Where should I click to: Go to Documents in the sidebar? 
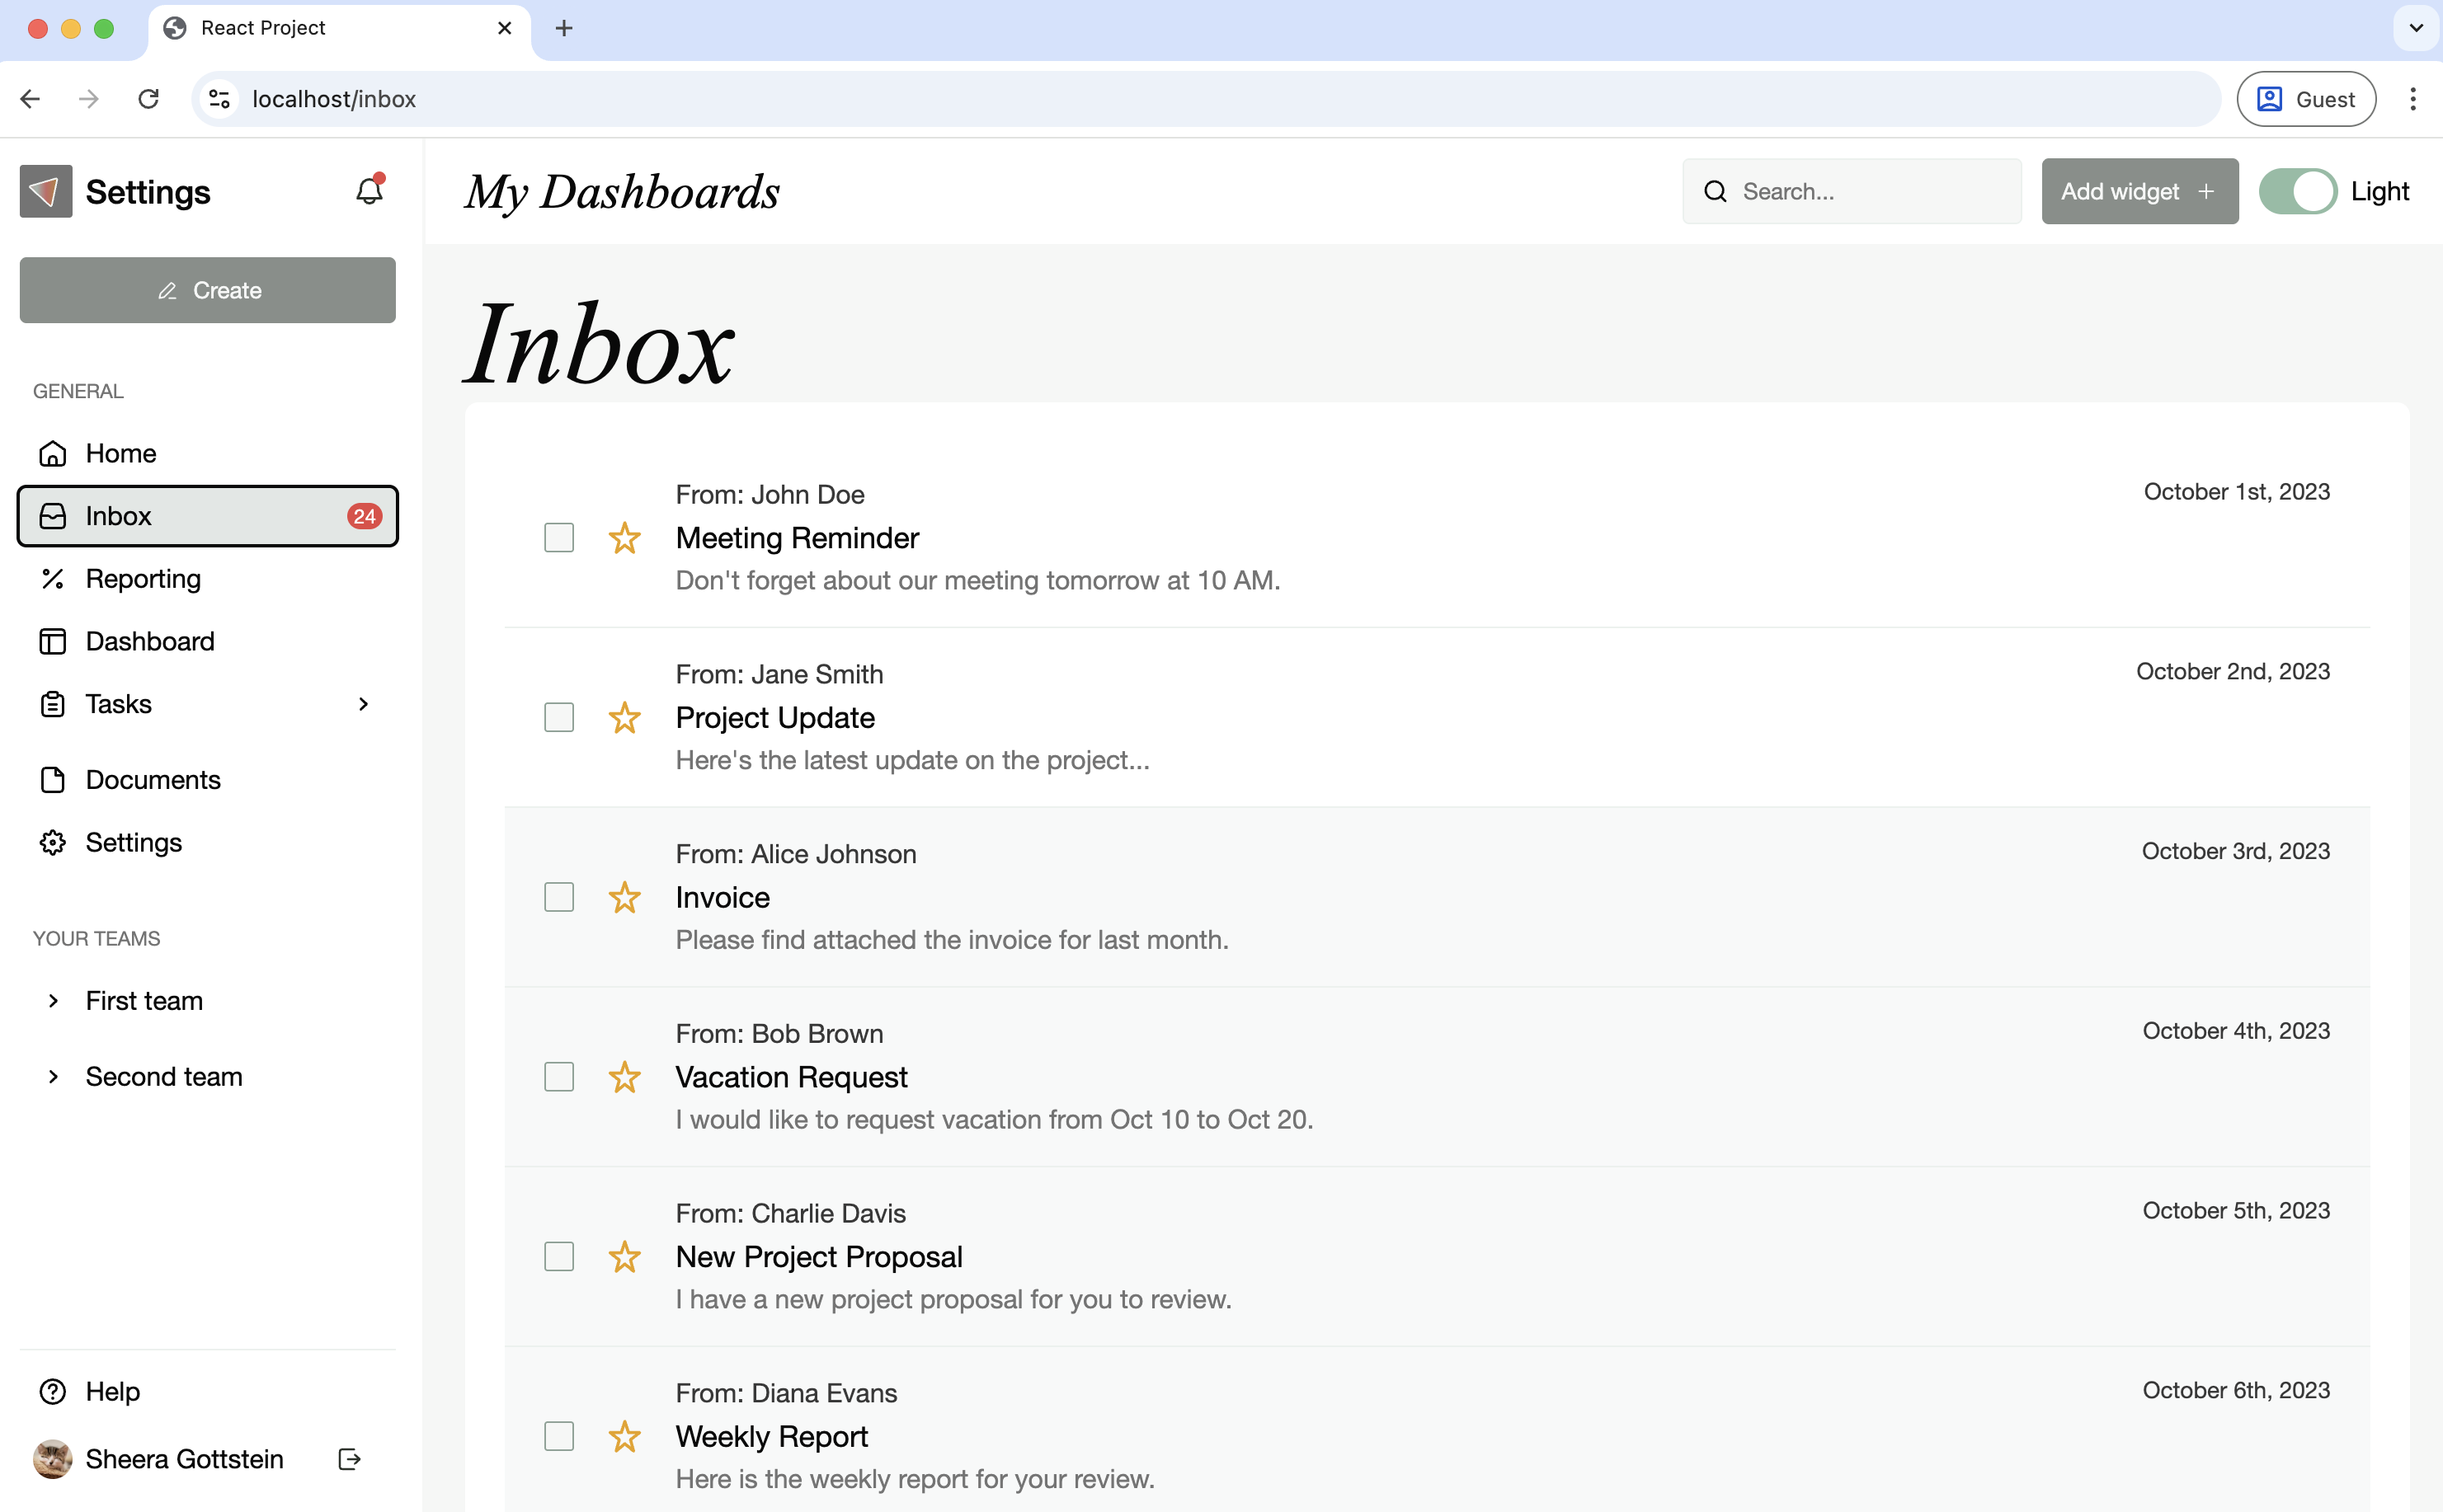153,780
